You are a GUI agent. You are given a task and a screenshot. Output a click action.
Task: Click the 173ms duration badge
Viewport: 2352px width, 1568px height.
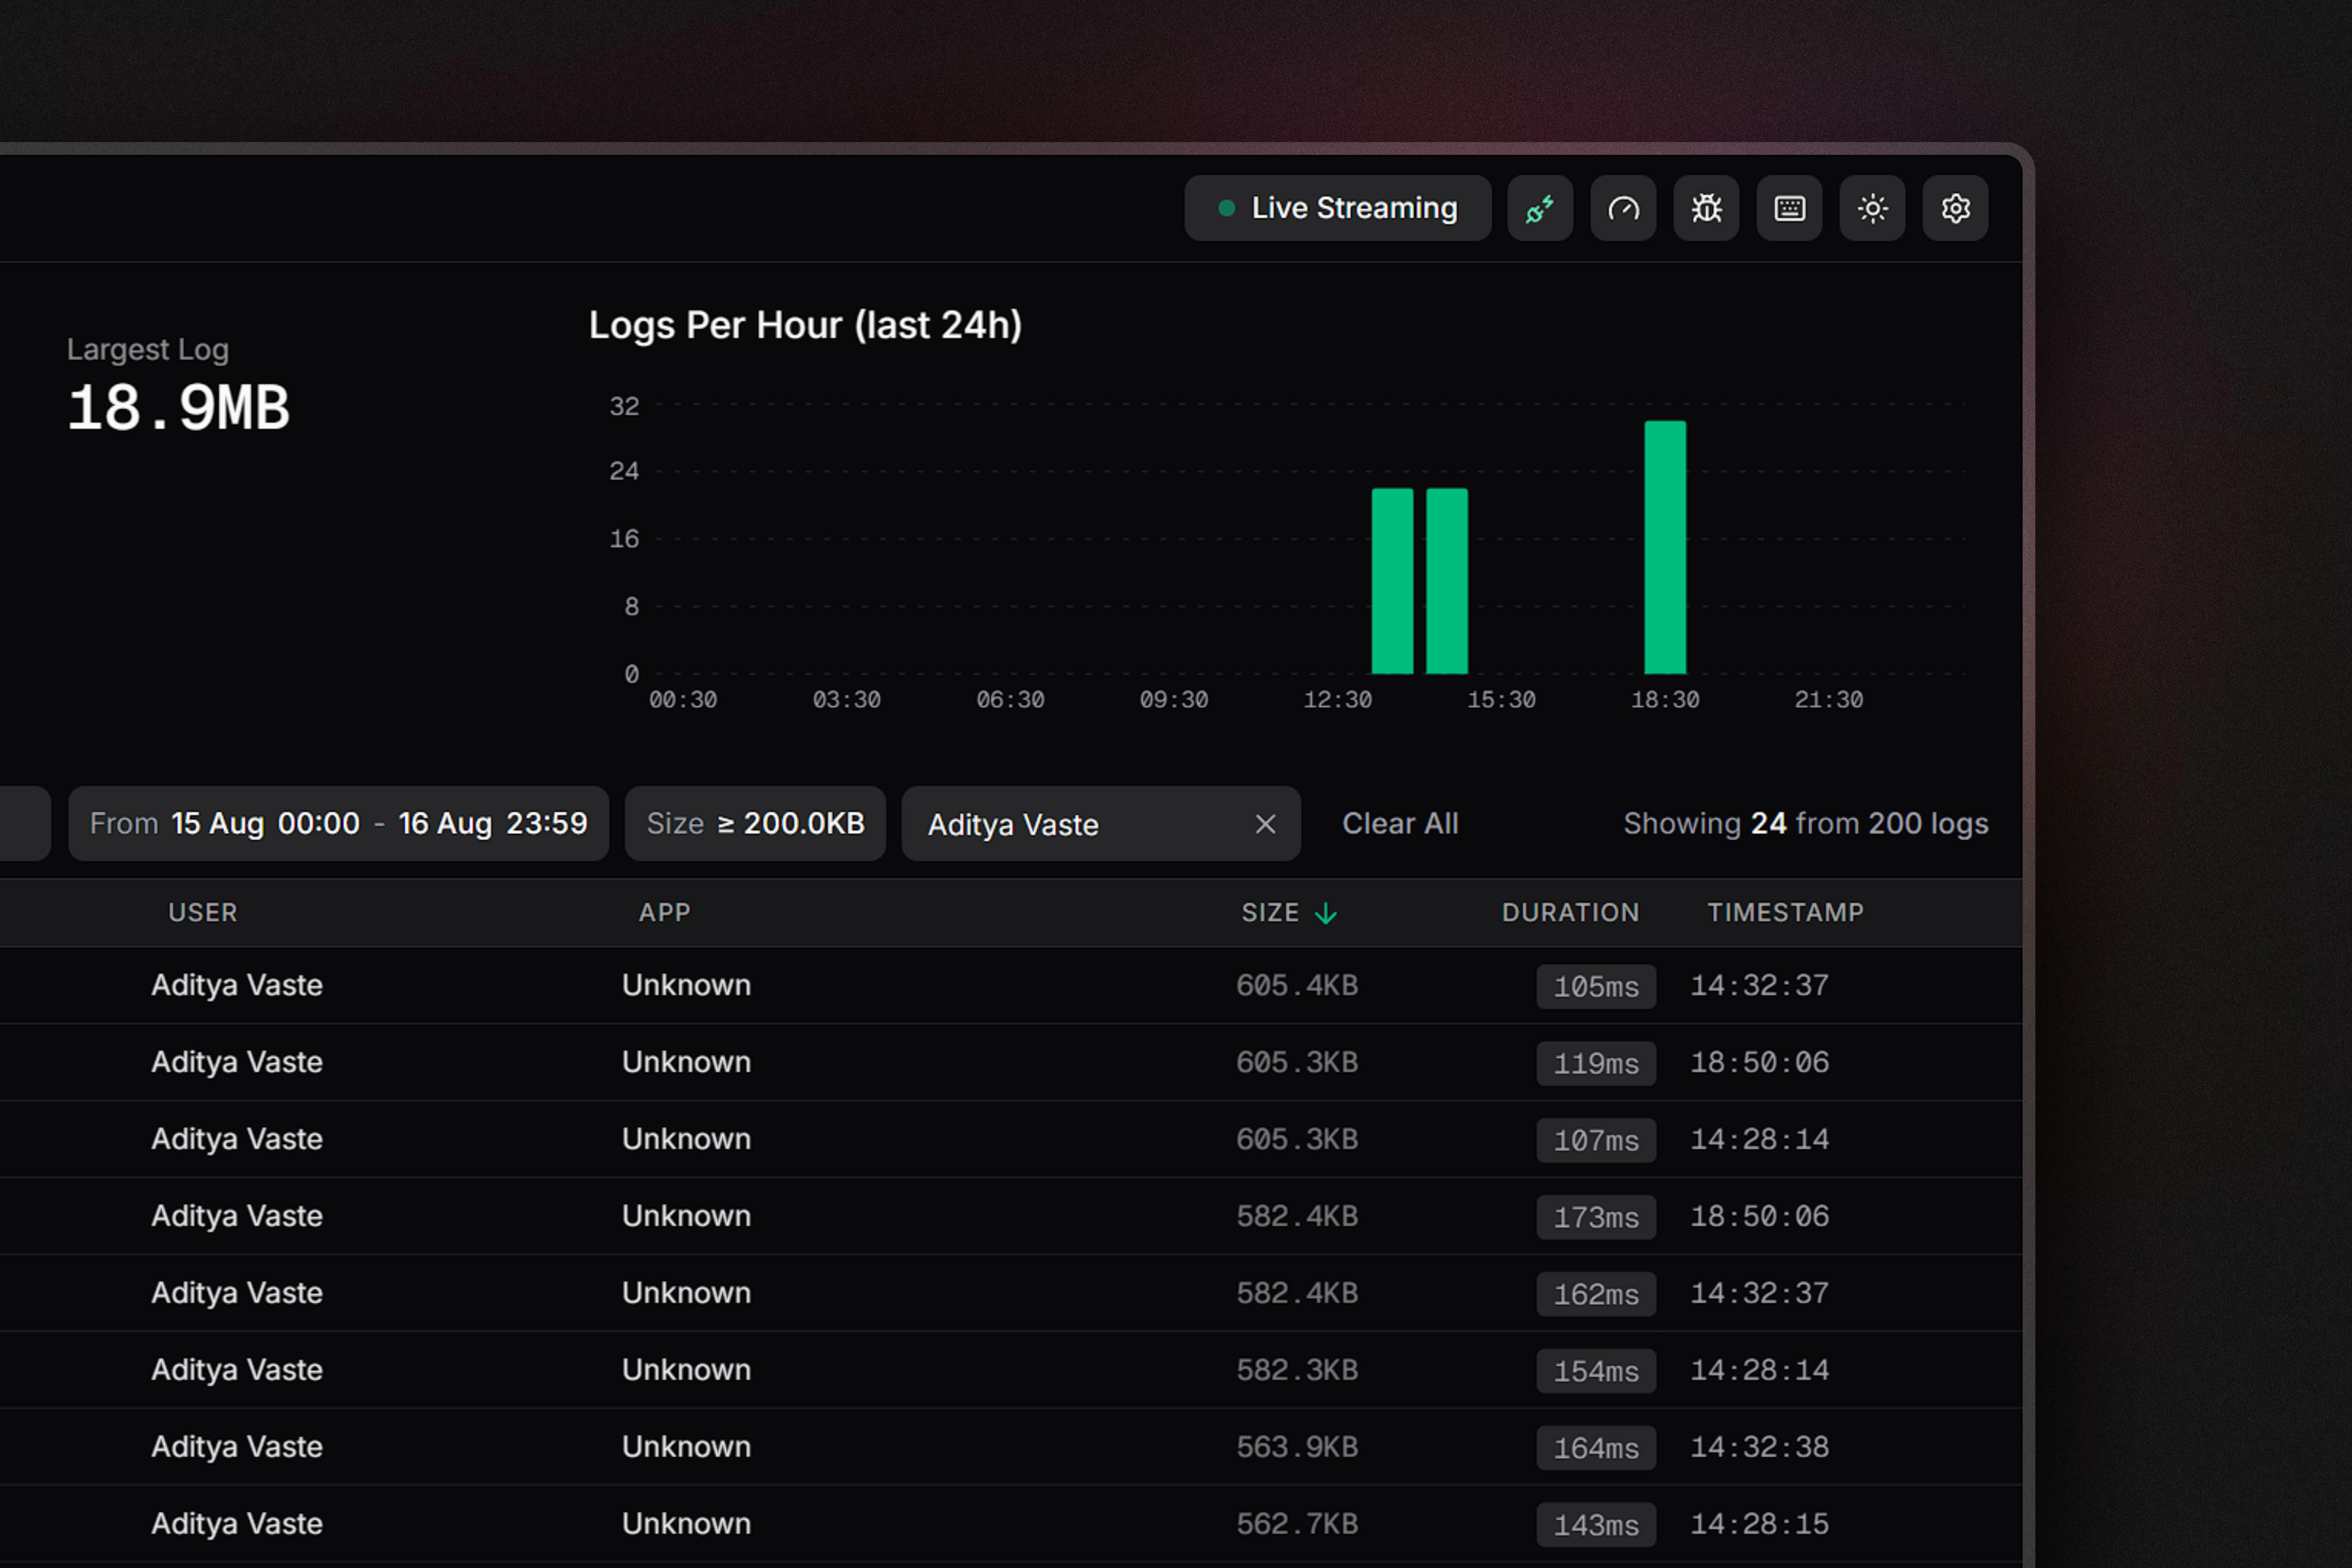pos(1596,1218)
